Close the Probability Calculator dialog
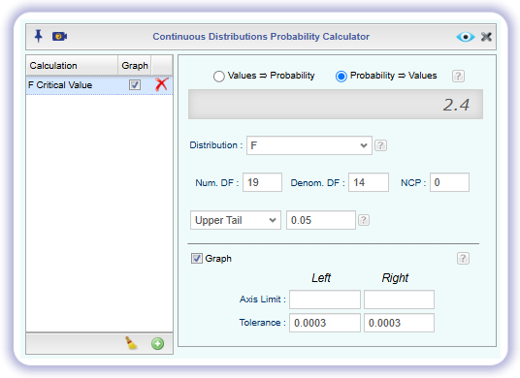 click(486, 37)
